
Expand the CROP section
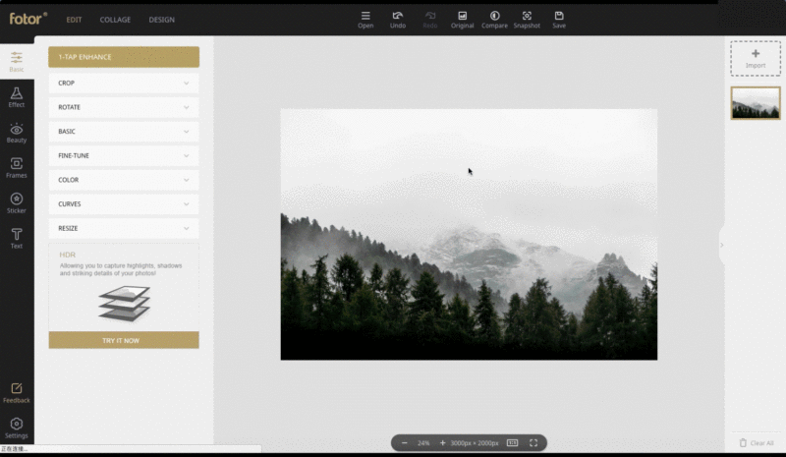coord(124,84)
